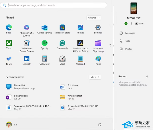Viewport: 153px width, 130px height.
Task: Expand the All apps list
Action: click(94, 18)
